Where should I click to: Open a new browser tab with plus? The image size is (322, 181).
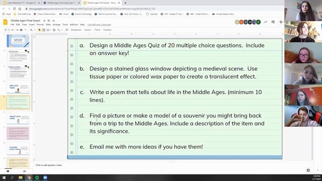coord(125,3)
